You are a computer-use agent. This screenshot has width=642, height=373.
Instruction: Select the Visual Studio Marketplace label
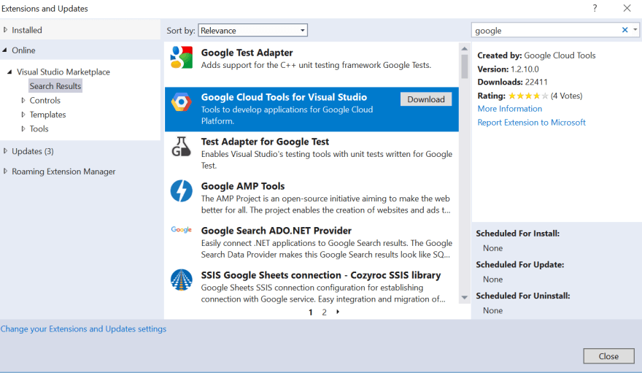click(63, 72)
